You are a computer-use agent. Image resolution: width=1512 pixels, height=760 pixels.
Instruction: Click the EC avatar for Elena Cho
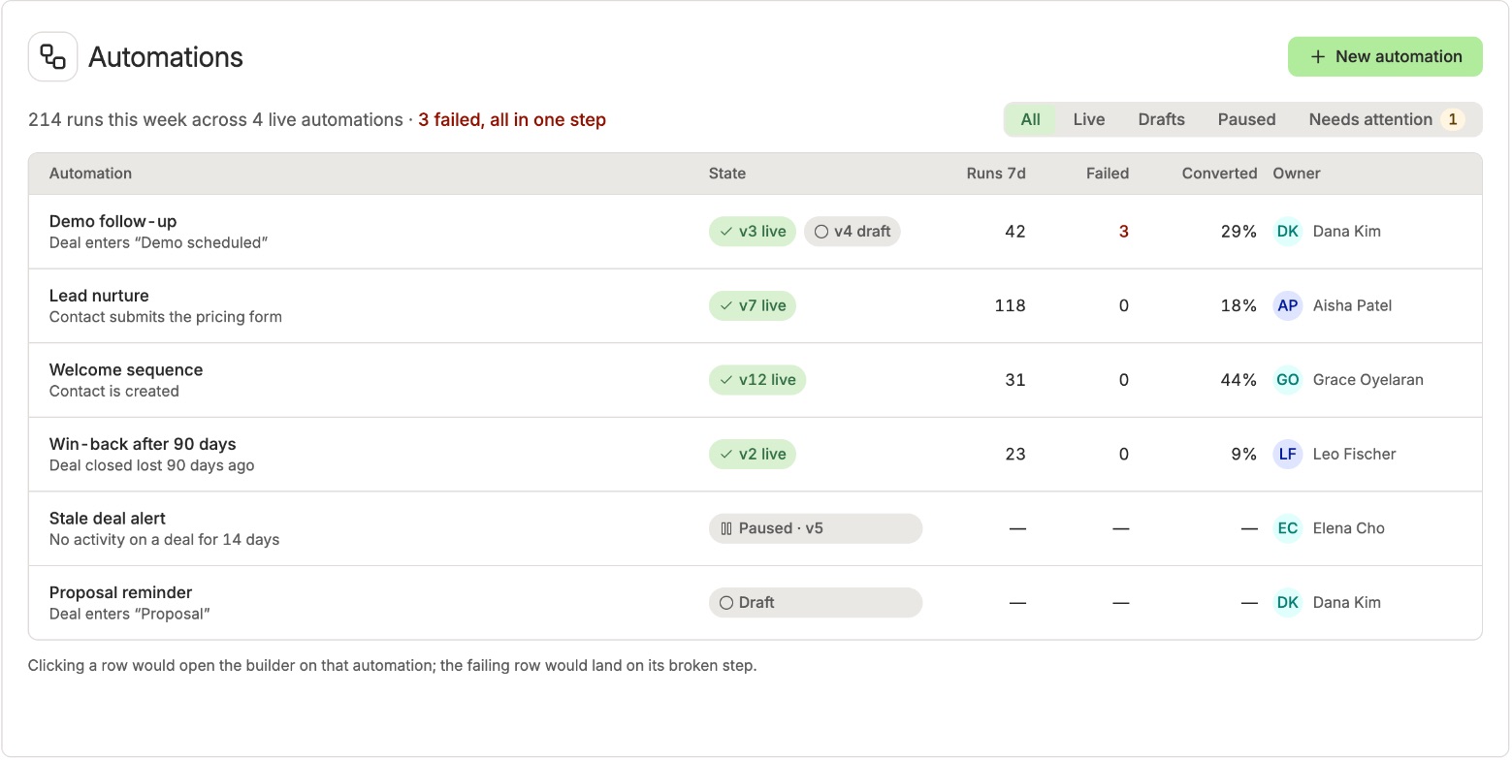[x=1287, y=528]
